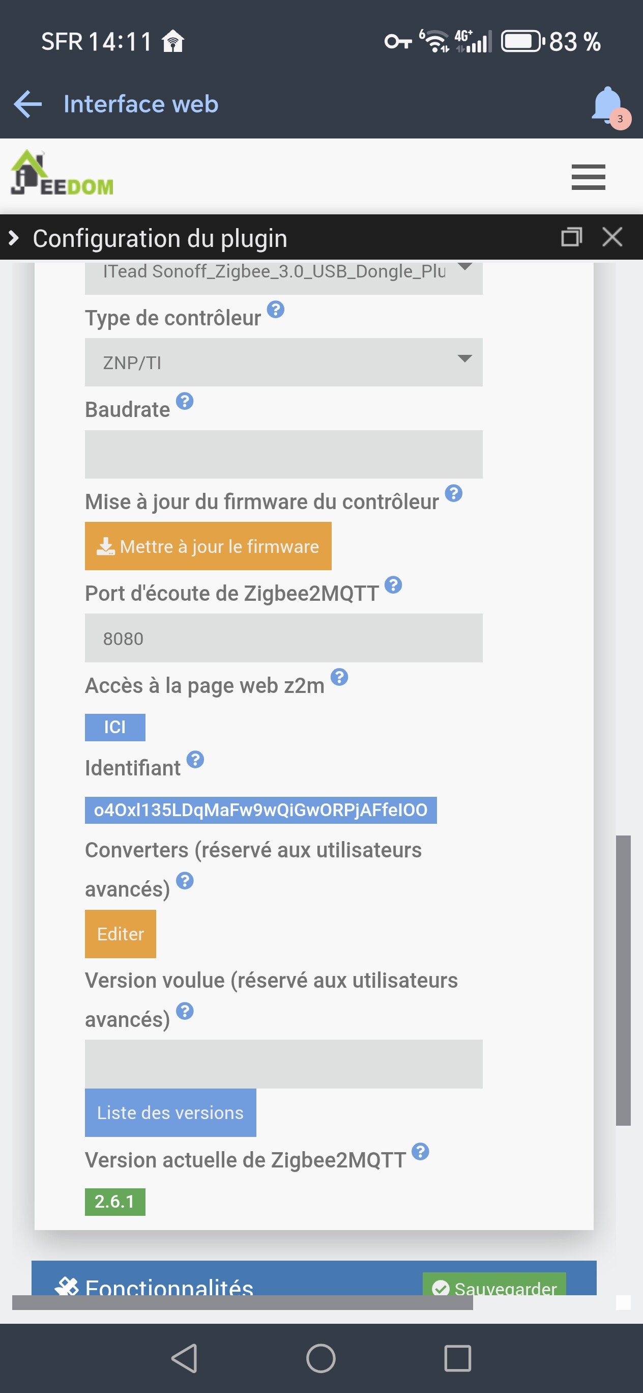Click help icon next to Baudrate

(x=185, y=401)
